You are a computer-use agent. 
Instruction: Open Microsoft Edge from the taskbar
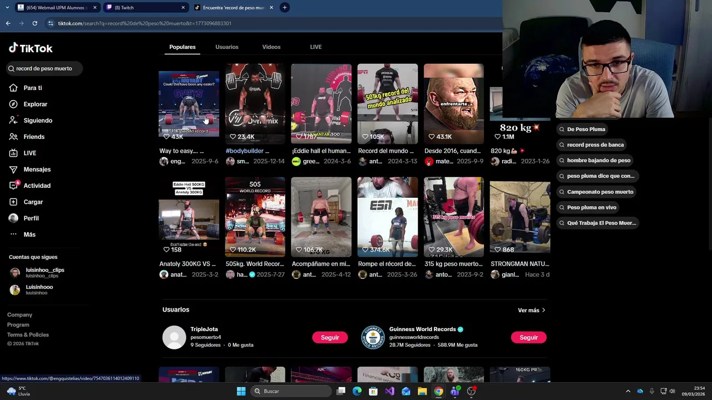pyautogui.click(x=357, y=391)
